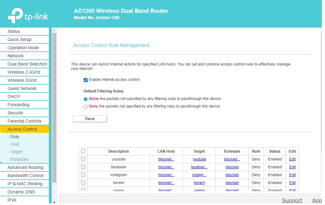Viewport: 325px width, 205px height.
Task: Open the Status menu item
Action: coord(24,31)
